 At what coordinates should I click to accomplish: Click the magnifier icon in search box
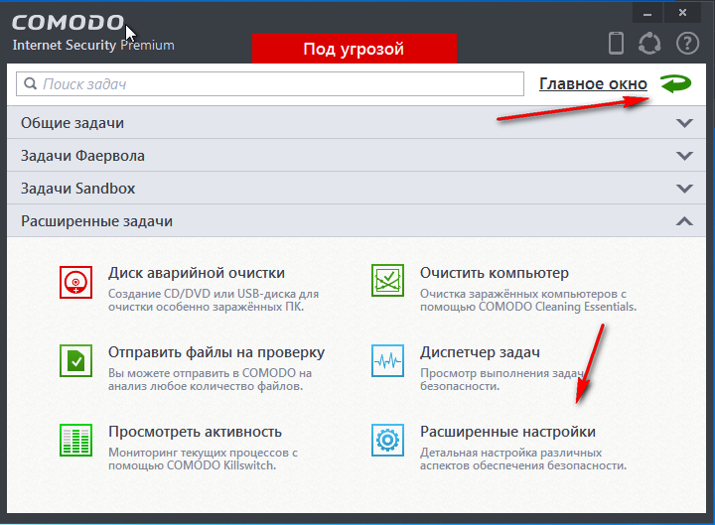30,83
